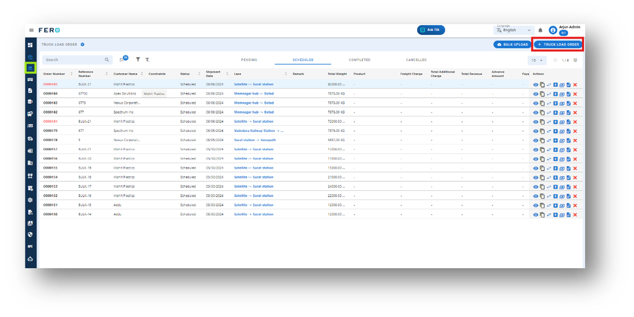634x317 pixels.
Task: Delete order O000179 with red X
Action: (x=575, y=131)
